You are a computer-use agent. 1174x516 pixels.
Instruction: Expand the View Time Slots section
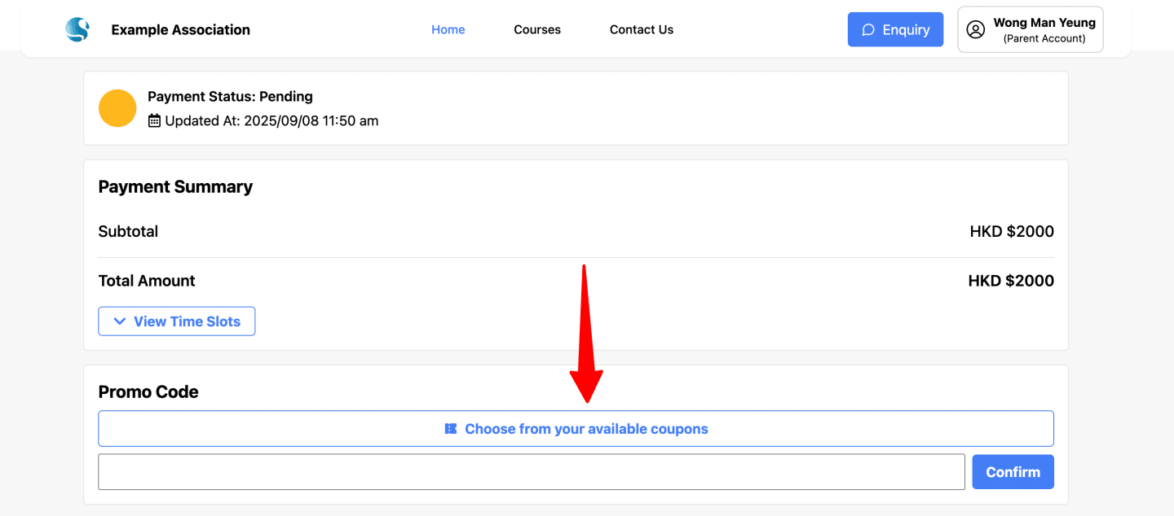pyautogui.click(x=177, y=321)
